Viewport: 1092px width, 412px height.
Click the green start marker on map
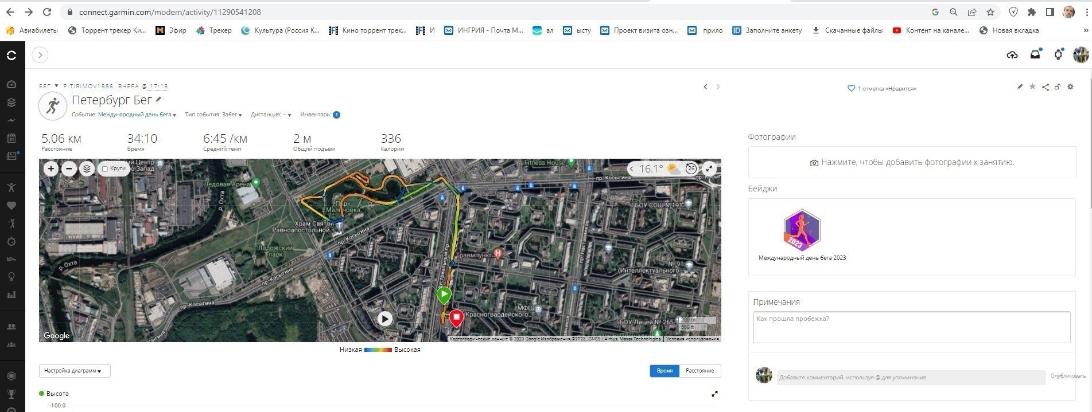coord(444,296)
